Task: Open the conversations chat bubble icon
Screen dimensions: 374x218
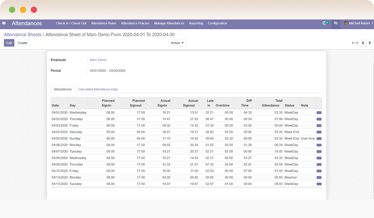Action: click(336, 23)
